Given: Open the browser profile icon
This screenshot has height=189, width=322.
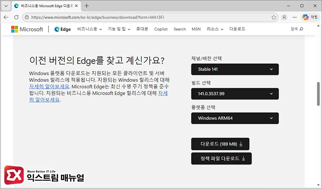Looking at the screenshot, I should point(284,17).
